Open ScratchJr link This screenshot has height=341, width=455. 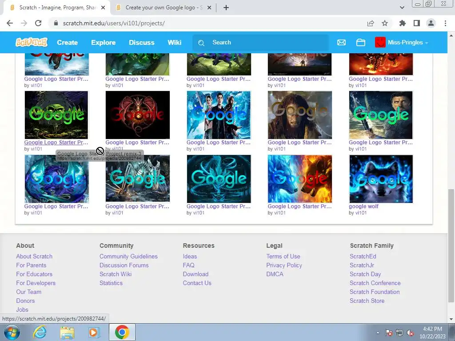point(362,265)
